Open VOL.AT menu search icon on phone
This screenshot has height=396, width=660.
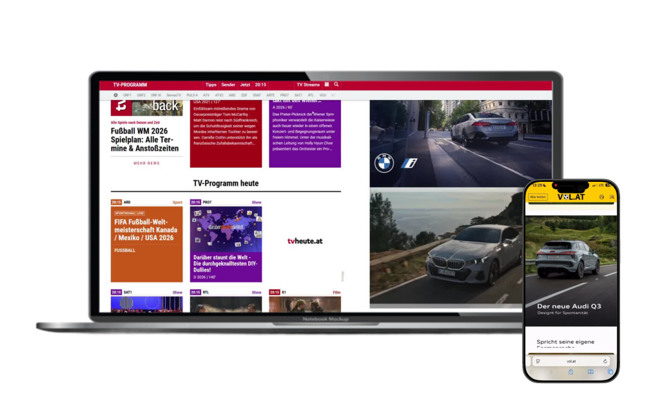point(612,197)
